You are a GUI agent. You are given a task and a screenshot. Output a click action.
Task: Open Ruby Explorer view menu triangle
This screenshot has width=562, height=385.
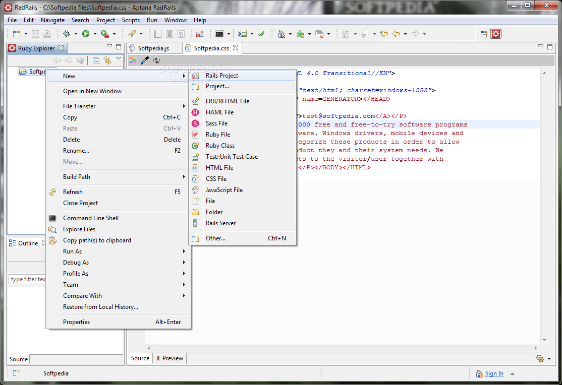point(119,58)
